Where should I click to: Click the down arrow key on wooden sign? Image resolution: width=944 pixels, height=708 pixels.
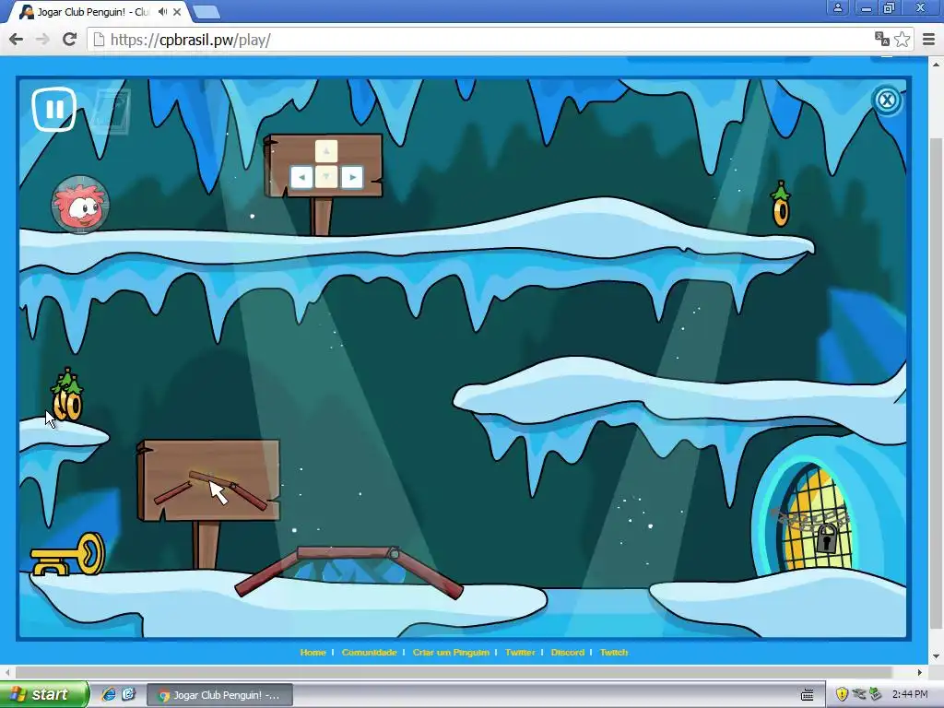(x=326, y=177)
